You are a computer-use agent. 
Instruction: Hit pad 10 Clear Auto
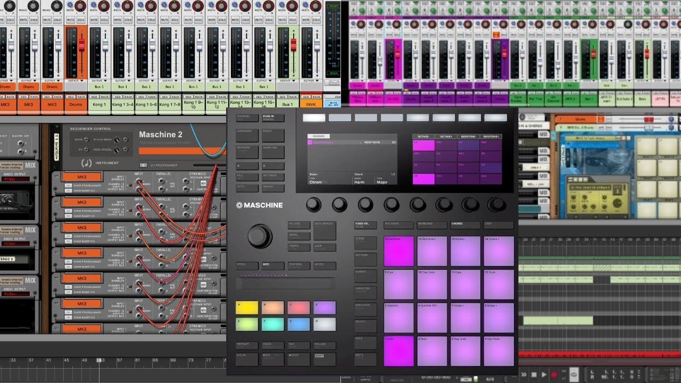(x=432, y=284)
